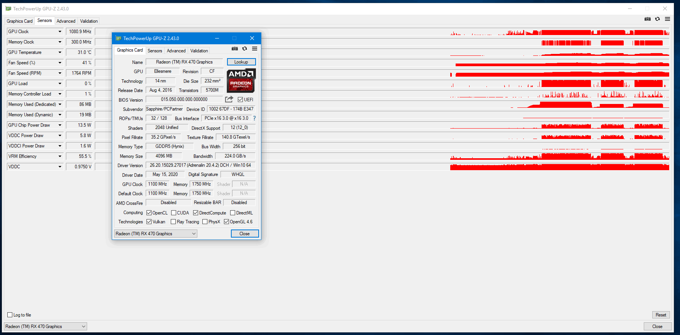Screen dimensions: 680x335
Task: Click the AMD Radeon Graphics logo
Action: pos(241,80)
